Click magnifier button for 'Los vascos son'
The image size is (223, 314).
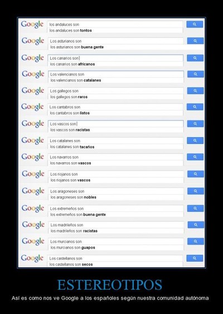[x=195, y=124]
